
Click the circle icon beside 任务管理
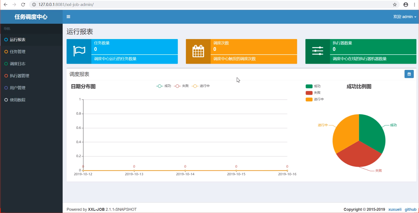coord(6,52)
